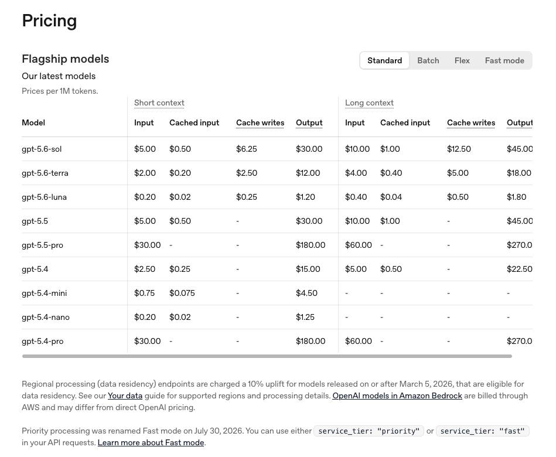Open the Your data guide link
Screen dimensions: 556x457
coord(125,395)
